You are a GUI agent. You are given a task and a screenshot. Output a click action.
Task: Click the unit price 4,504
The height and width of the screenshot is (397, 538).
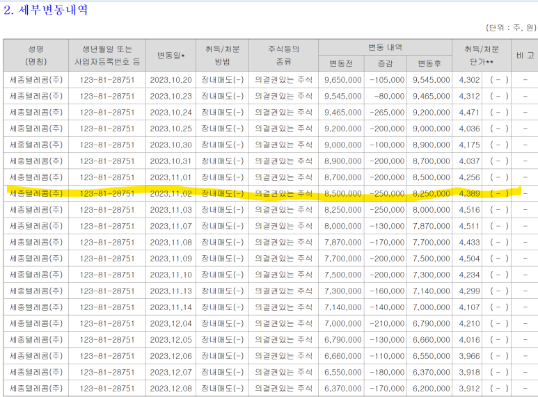tap(469, 259)
